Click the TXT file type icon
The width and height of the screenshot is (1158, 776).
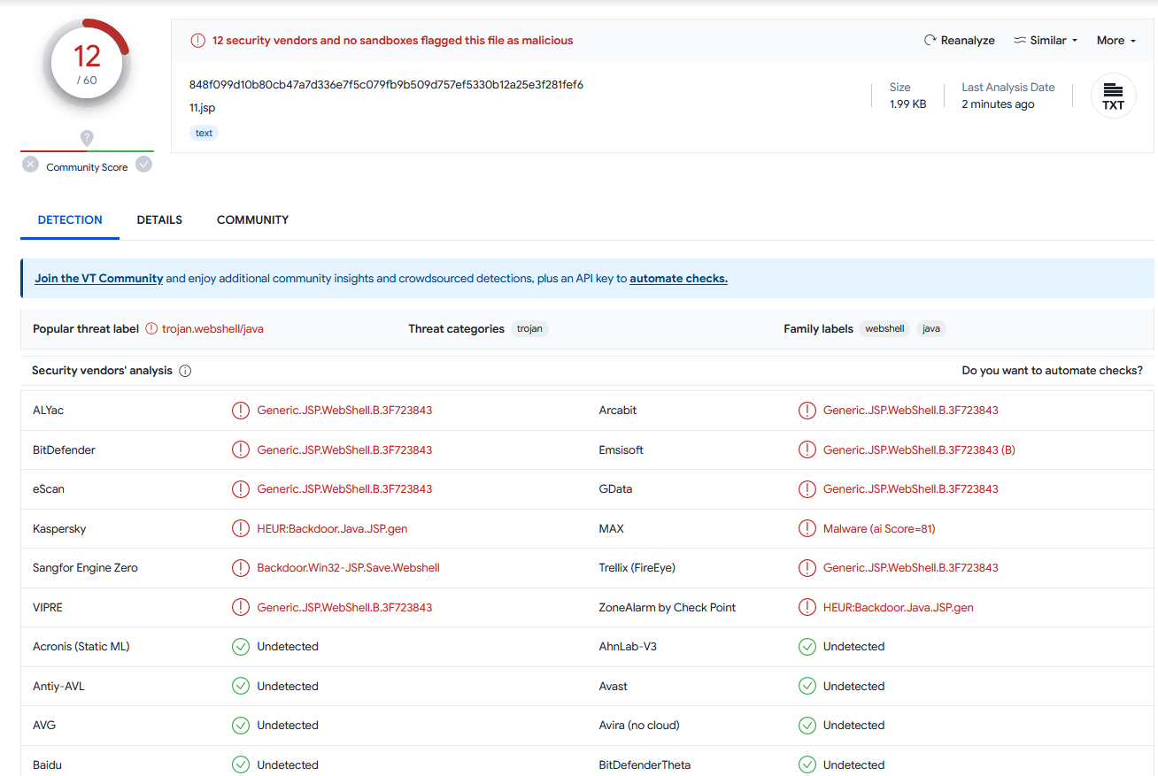coord(1113,96)
